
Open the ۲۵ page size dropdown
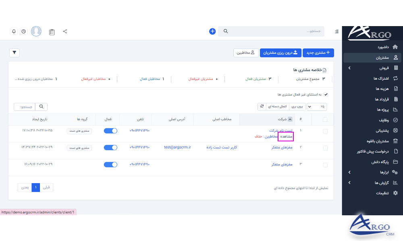tap(317, 106)
